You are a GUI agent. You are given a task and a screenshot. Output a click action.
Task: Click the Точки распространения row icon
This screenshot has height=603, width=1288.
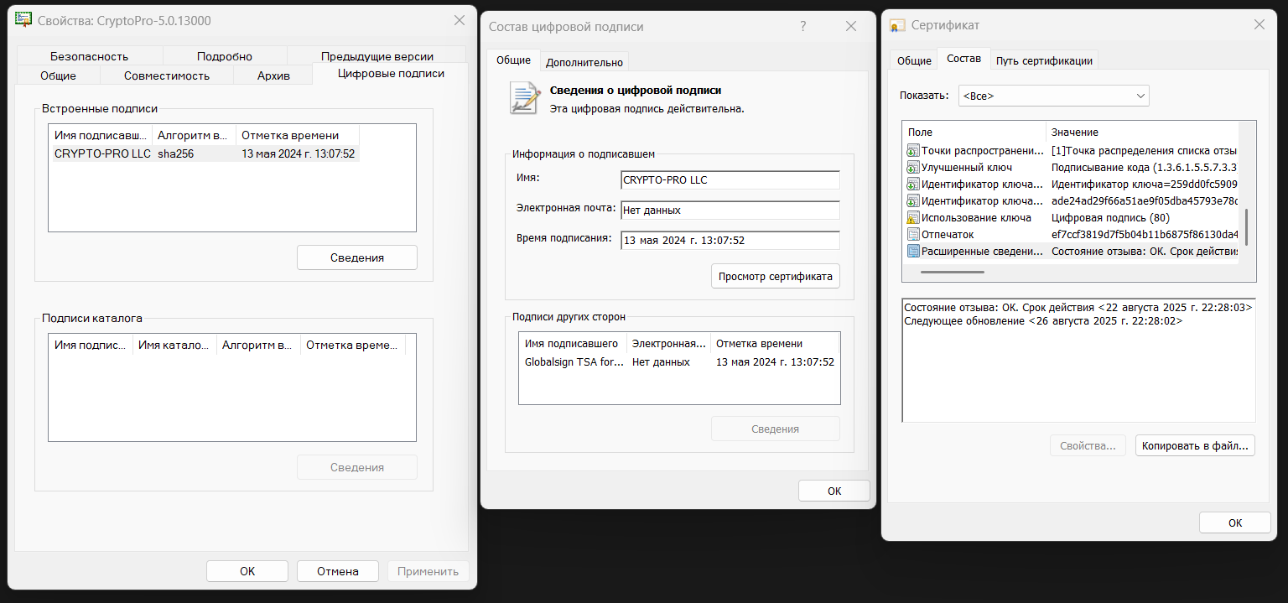pos(913,151)
